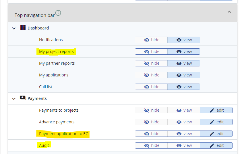Click the info icon beside Top navigation bar
This screenshot has width=244, height=154.
pos(58,13)
